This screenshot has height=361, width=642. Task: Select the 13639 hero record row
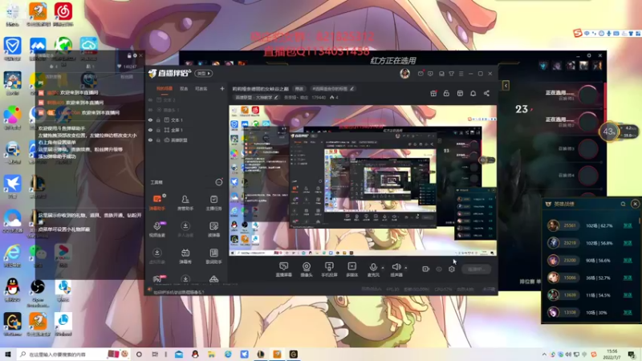click(590, 295)
